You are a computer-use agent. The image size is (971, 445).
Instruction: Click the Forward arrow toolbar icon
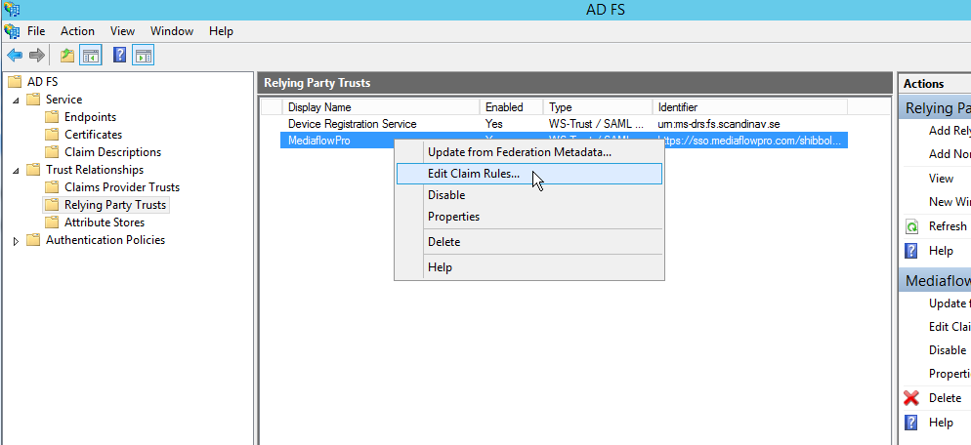37,56
